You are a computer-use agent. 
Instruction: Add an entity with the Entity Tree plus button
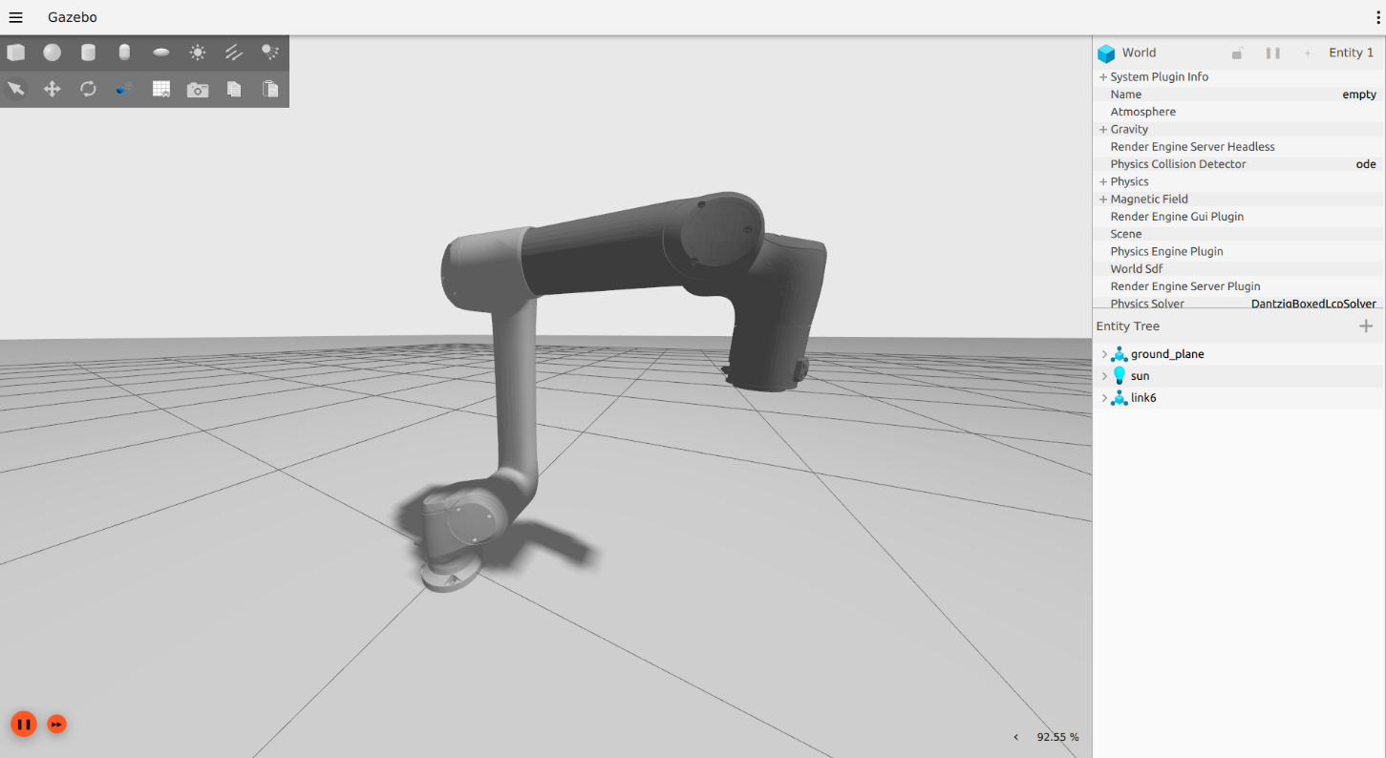(1365, 326)
